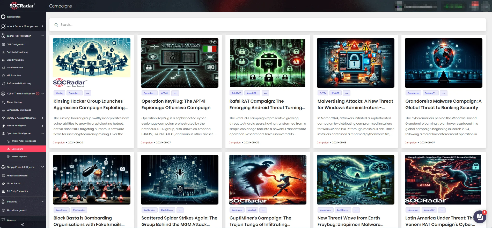This screenshot has width=492, height=228.
Task: Select the Campaigns menu item
Action: tap(23, 149)
